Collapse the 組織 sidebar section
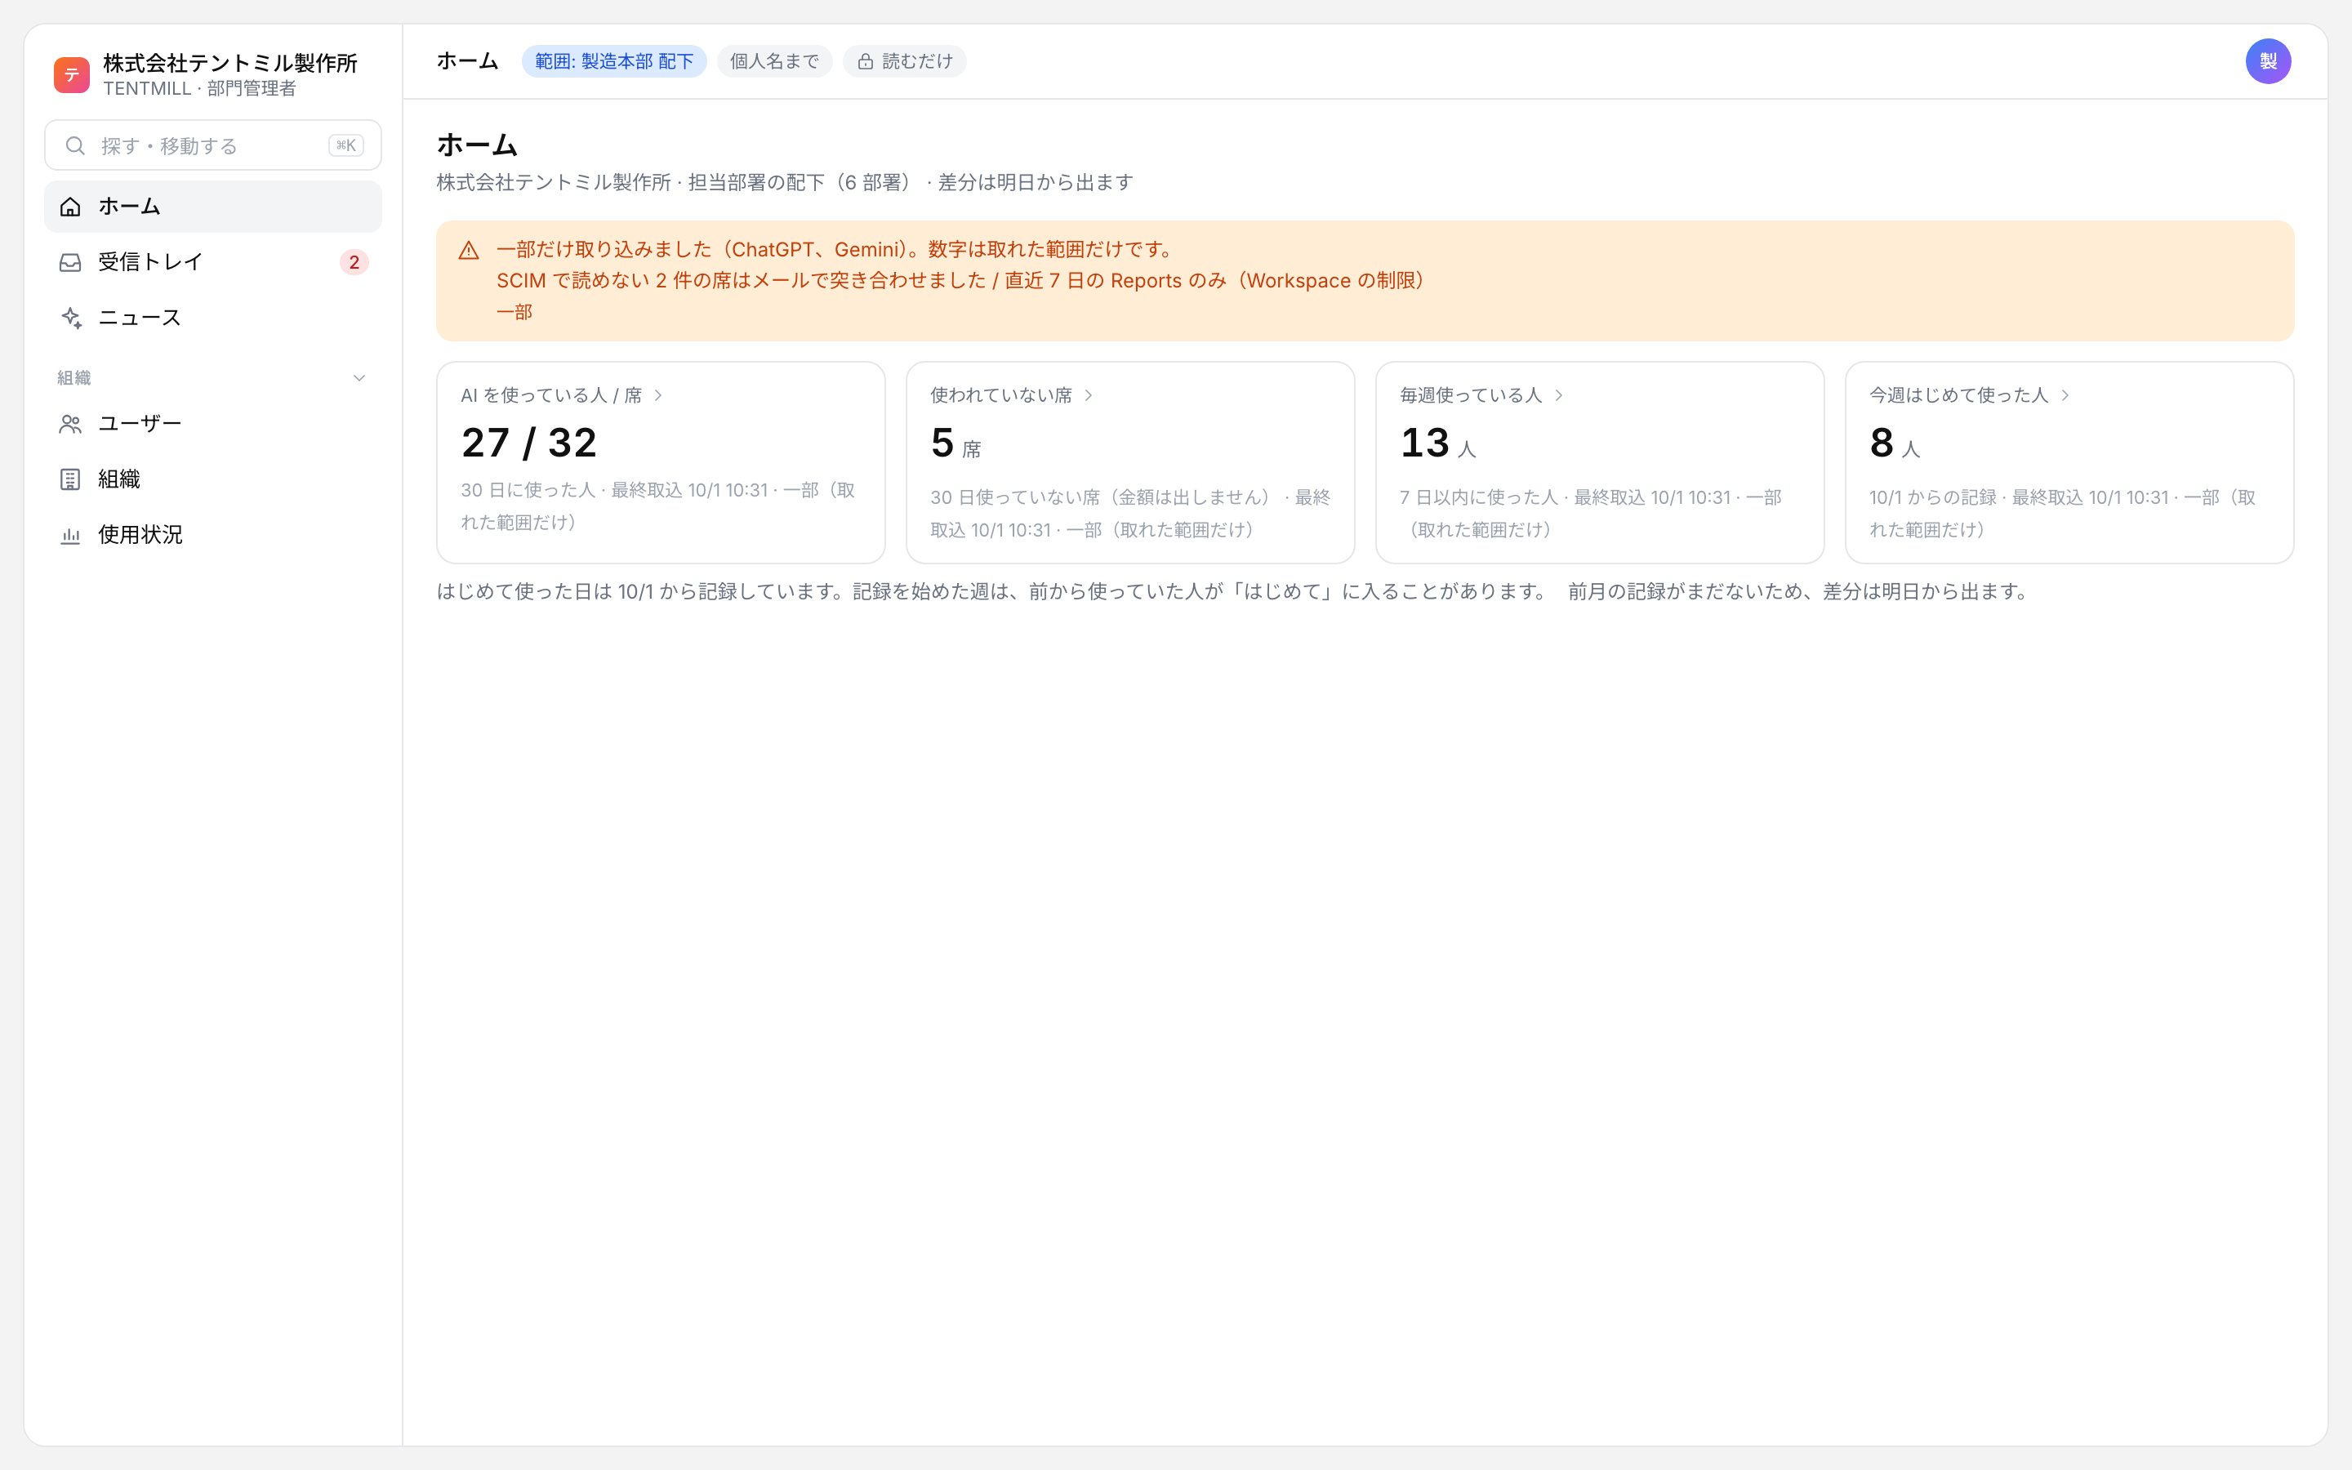 tap(359, 378)
